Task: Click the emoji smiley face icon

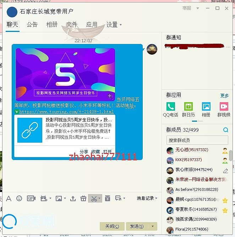Action: coord(19,198)
